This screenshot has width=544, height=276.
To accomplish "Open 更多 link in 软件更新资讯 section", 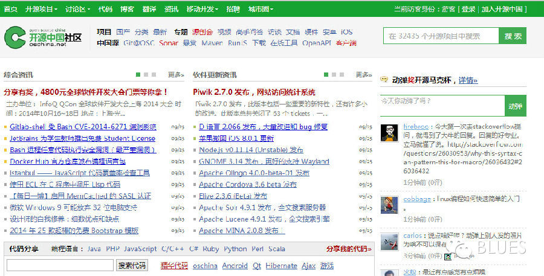I will point(364,74).
